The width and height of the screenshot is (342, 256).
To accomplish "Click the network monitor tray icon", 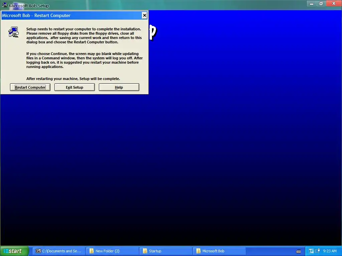I will pyautogui.click(x=317, y=251).
